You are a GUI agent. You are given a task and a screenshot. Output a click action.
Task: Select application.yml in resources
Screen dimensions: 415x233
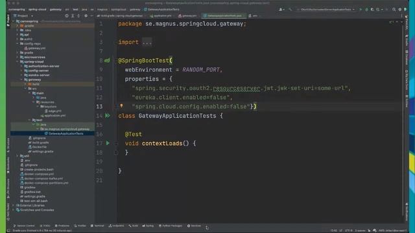tap(54, 115)
